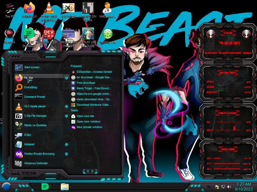Open the BE JUST LIKE THE DUDE shortcut
The image size is (257, 192).
coord(88,37)
